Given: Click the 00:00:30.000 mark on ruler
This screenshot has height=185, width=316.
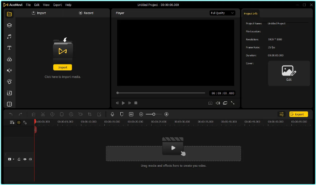Looking at the screenshot, I should (x=182, y=122).
